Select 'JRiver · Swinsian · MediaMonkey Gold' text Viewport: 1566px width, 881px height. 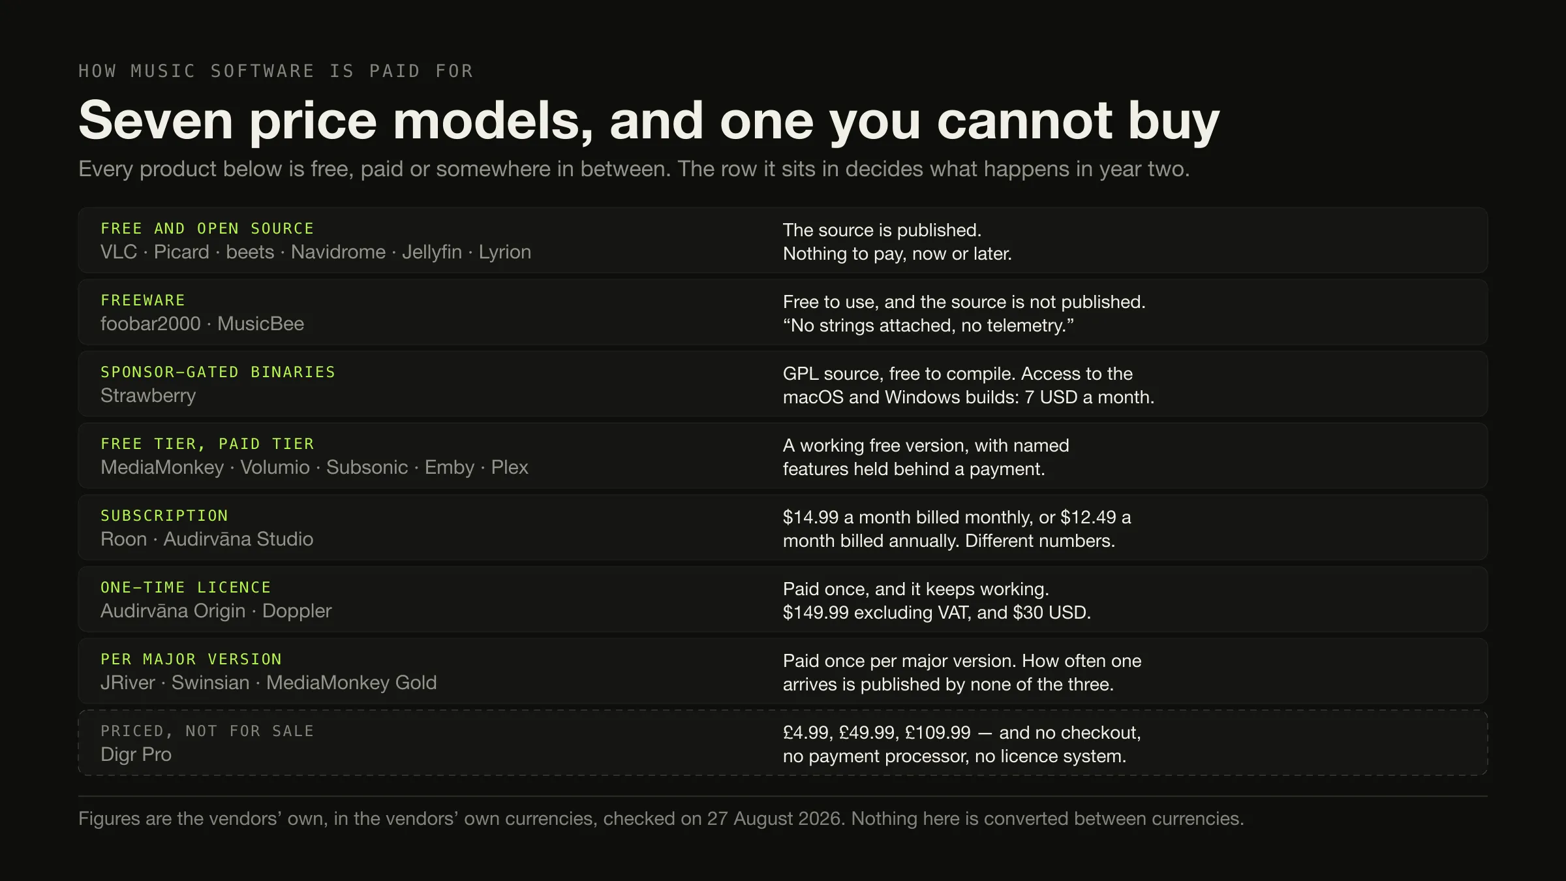point(269,683)
